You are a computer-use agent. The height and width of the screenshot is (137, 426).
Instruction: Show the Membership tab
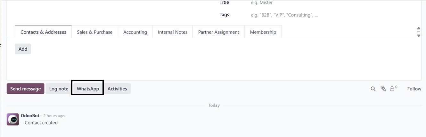point(263,32)
